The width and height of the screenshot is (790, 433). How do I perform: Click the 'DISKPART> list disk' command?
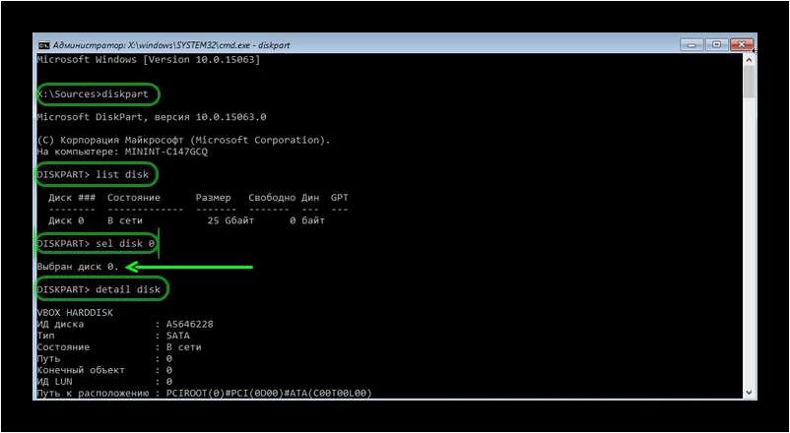(x=93, y=175)
